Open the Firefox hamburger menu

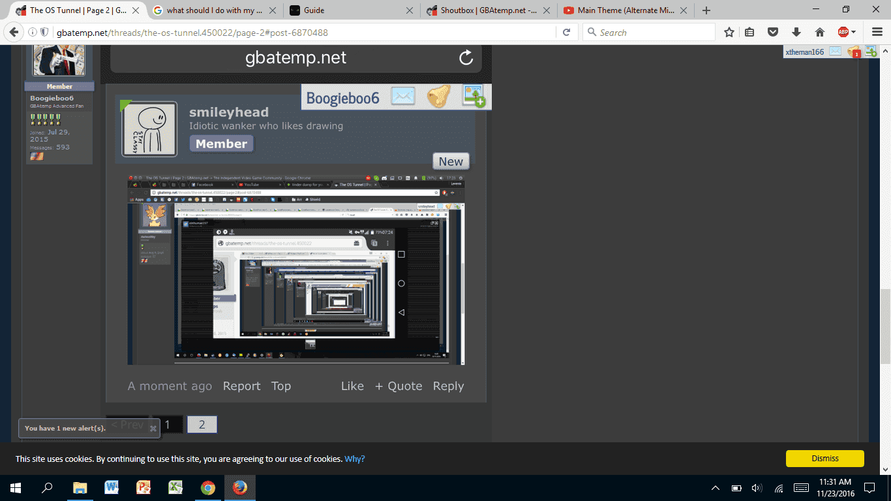877,32
